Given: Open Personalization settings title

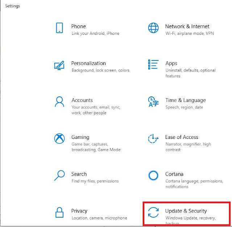Looking at the screenshot, I should [x=88, y=63].
